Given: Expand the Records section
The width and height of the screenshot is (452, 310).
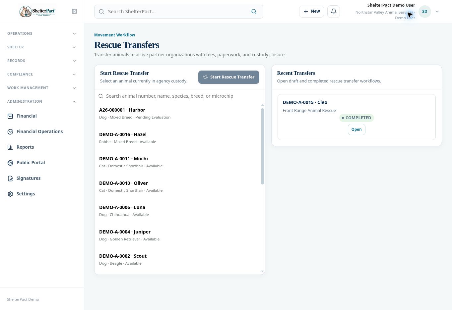Looking at the screenshot, I should tap(42, 61).
